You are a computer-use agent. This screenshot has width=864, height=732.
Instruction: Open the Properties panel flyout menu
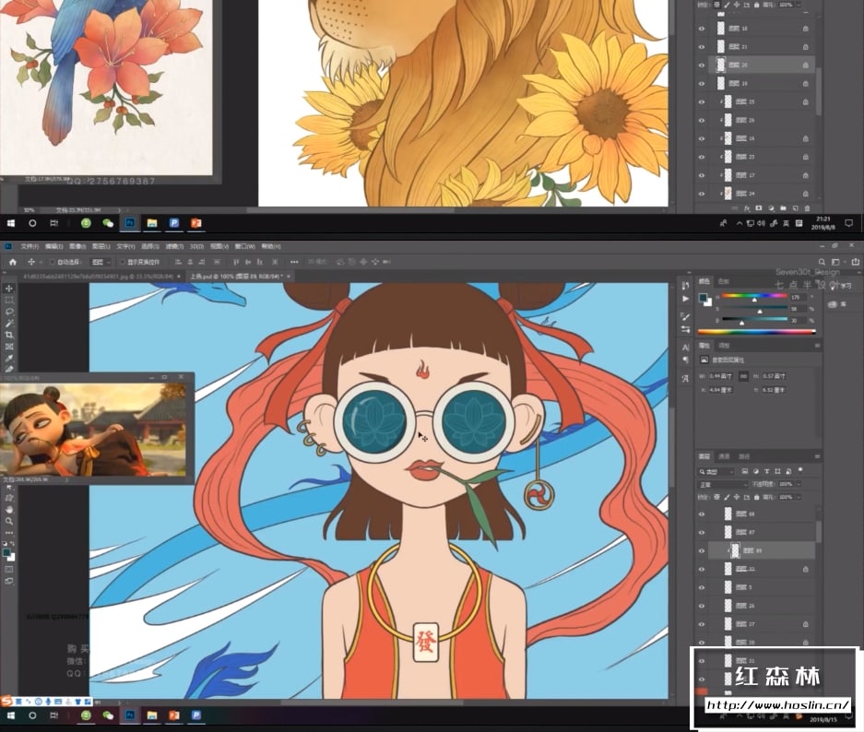pos(817,346)
